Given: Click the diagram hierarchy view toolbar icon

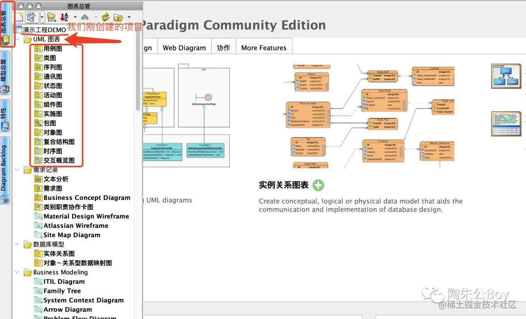Looking at the screenshot, I should 32,17.
